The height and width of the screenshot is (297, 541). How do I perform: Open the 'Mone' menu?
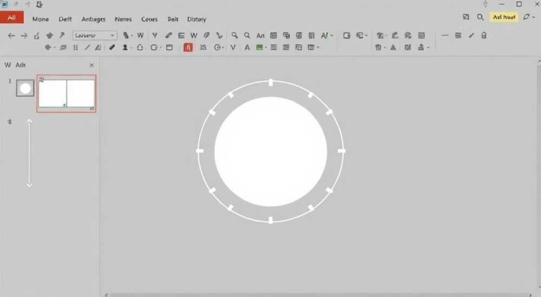pyautogui.click(x=41, y=19)
